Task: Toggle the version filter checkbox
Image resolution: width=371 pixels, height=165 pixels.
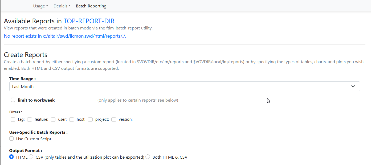Action: [x=113, y=119]
